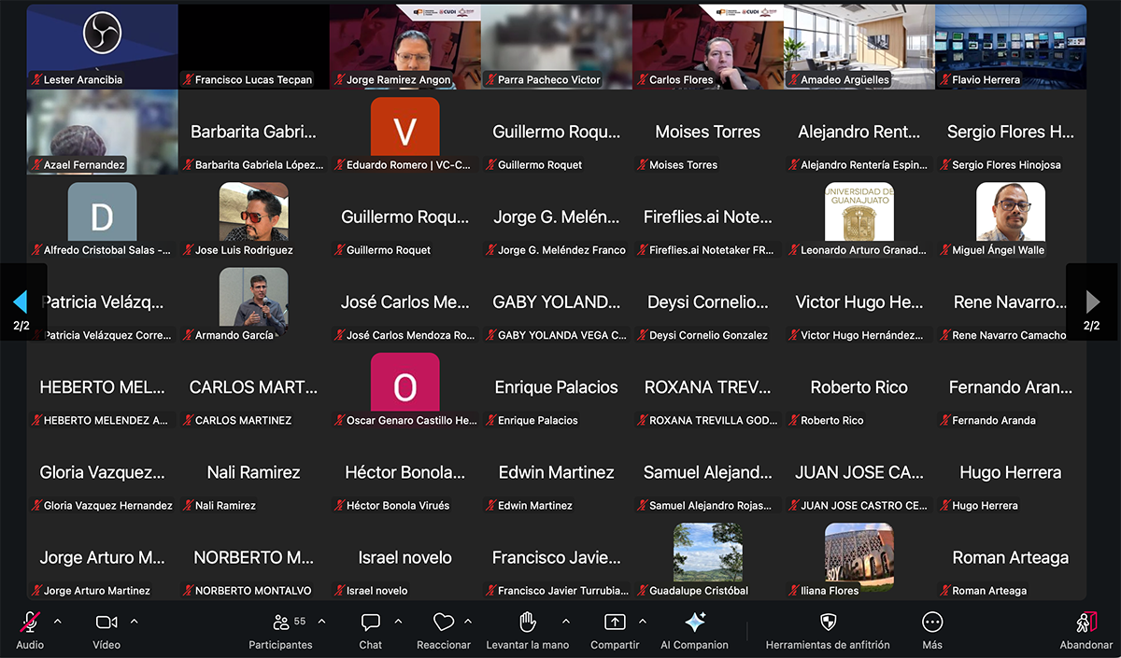
Task: Launch the AI Companion sparkle icon
Action: click(694, 623)
